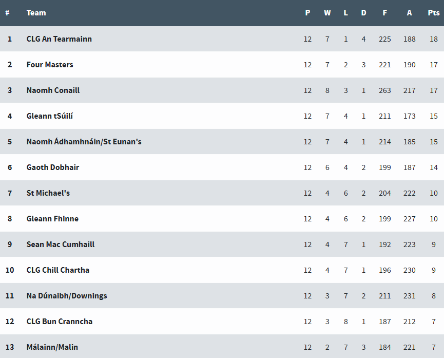Click the St Michael's team name
The height and width of the screenshot is (358, 444).
pyautogui.click(x=48, y=193)
